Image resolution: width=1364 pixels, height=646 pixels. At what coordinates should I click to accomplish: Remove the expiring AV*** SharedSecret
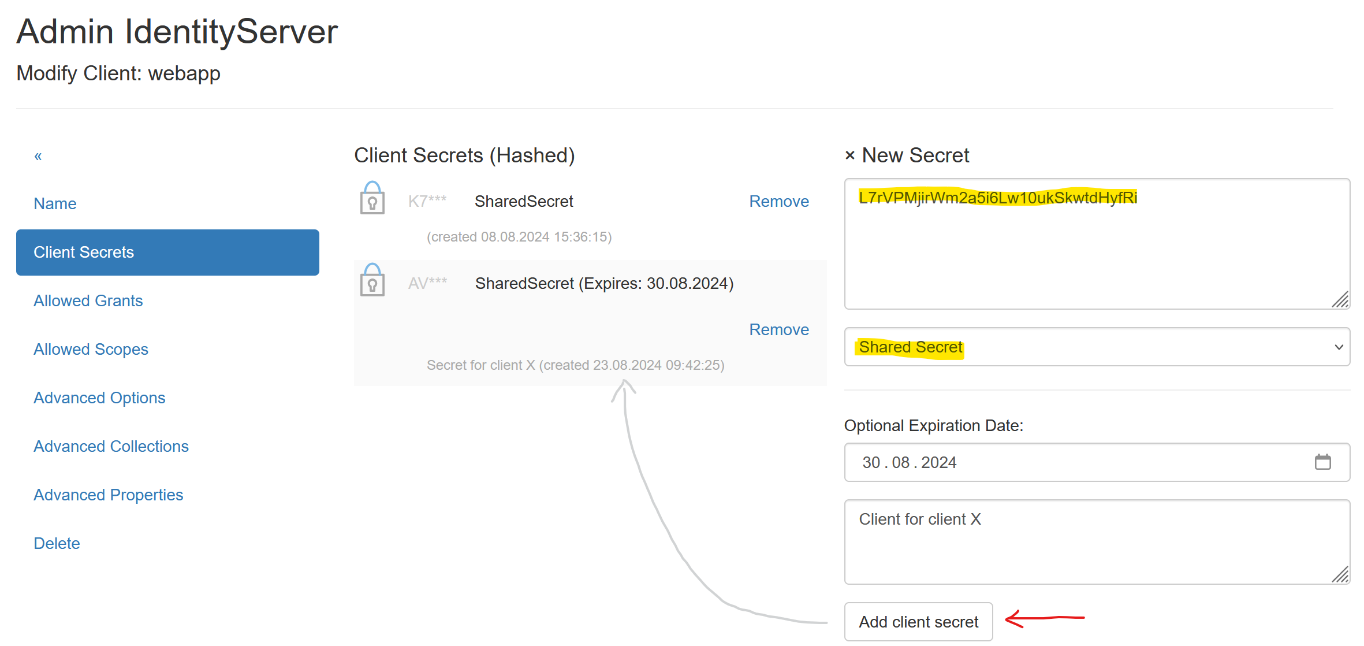(778, 330)
